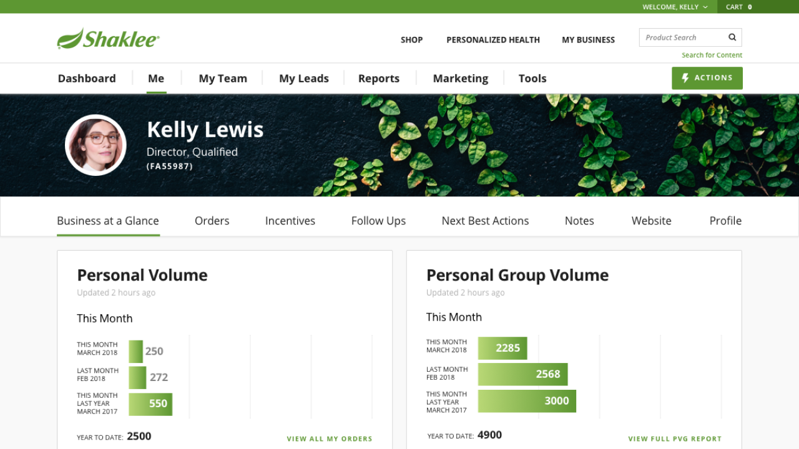Switch to the Orders sub-tab
Viewport: 799px width, 449px height.
tap(212, 221)
